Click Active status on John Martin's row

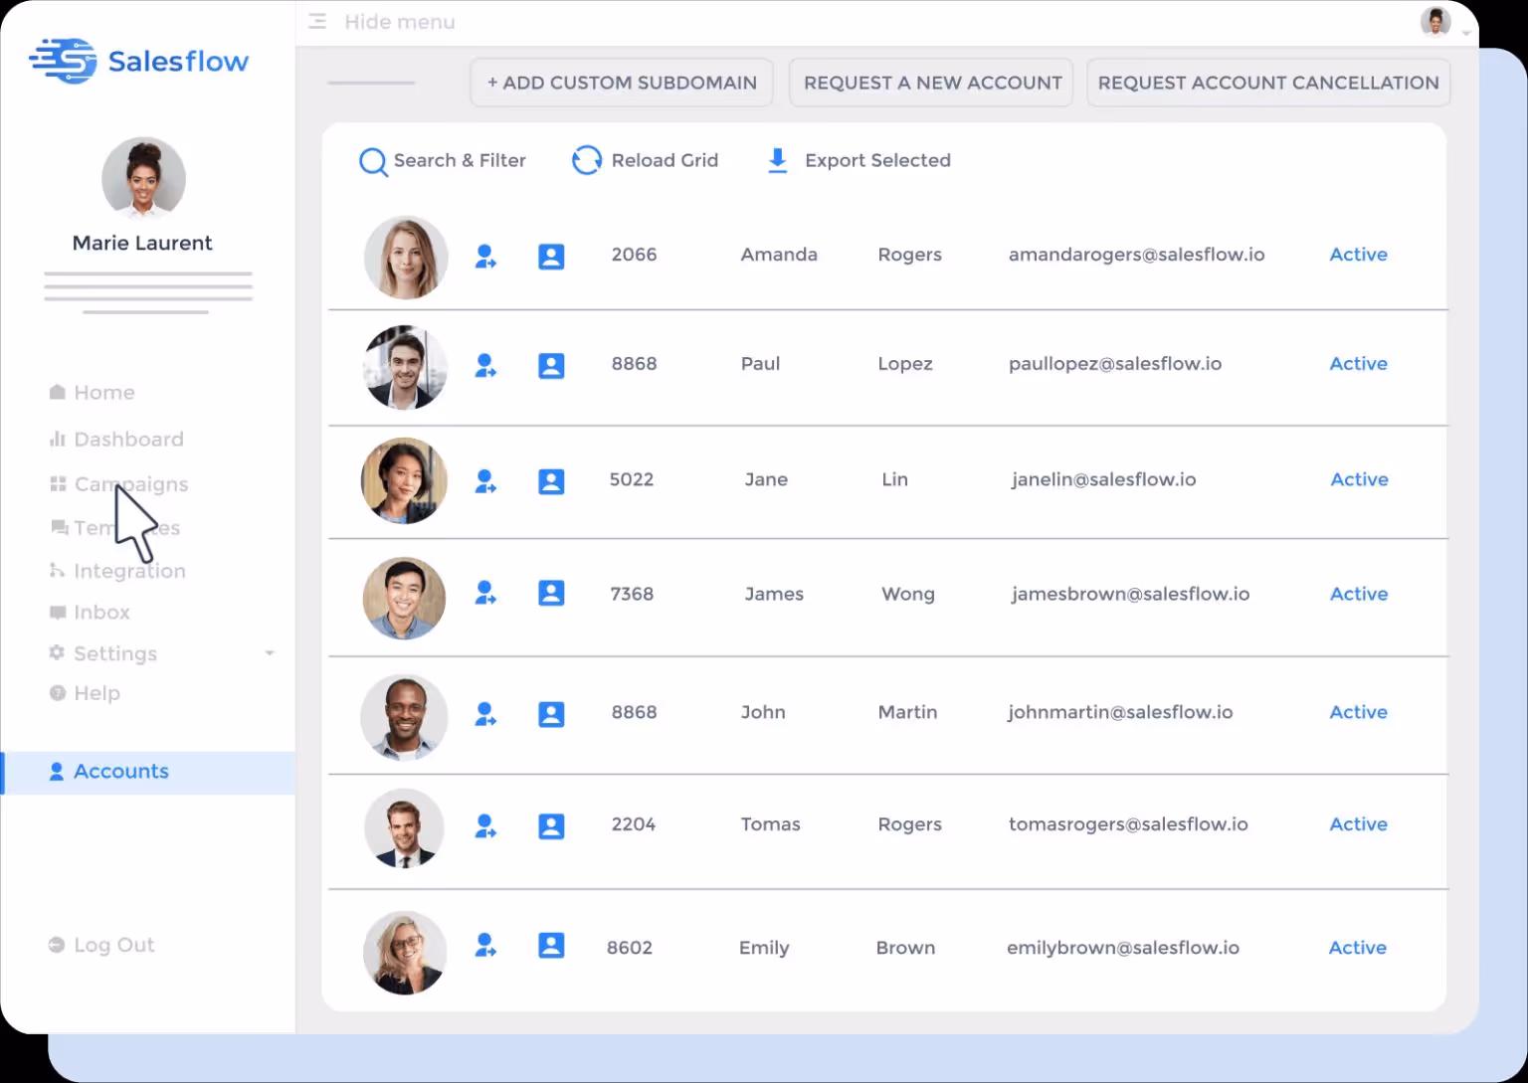pos(1358,712)
